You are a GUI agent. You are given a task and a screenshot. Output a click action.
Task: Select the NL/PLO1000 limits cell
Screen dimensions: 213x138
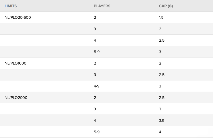[x=15, y=63]
